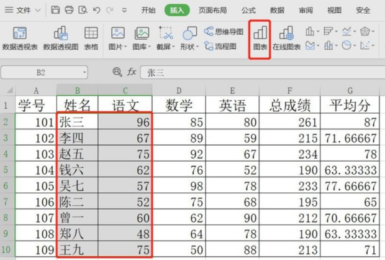Screen dimensions: 385x260
Task: Insert a bar chart from ribbon
Action: [330, 31]
